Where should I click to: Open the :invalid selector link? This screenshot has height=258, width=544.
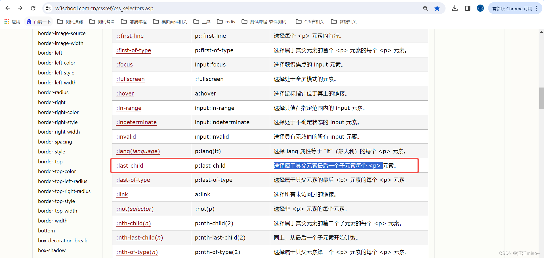[x=126, y=137]
